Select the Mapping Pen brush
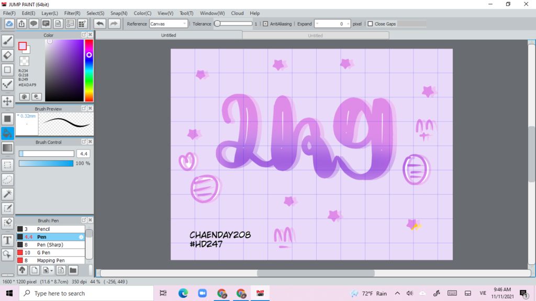This screenshot has height=301, width=536. [x=51, y=260]
